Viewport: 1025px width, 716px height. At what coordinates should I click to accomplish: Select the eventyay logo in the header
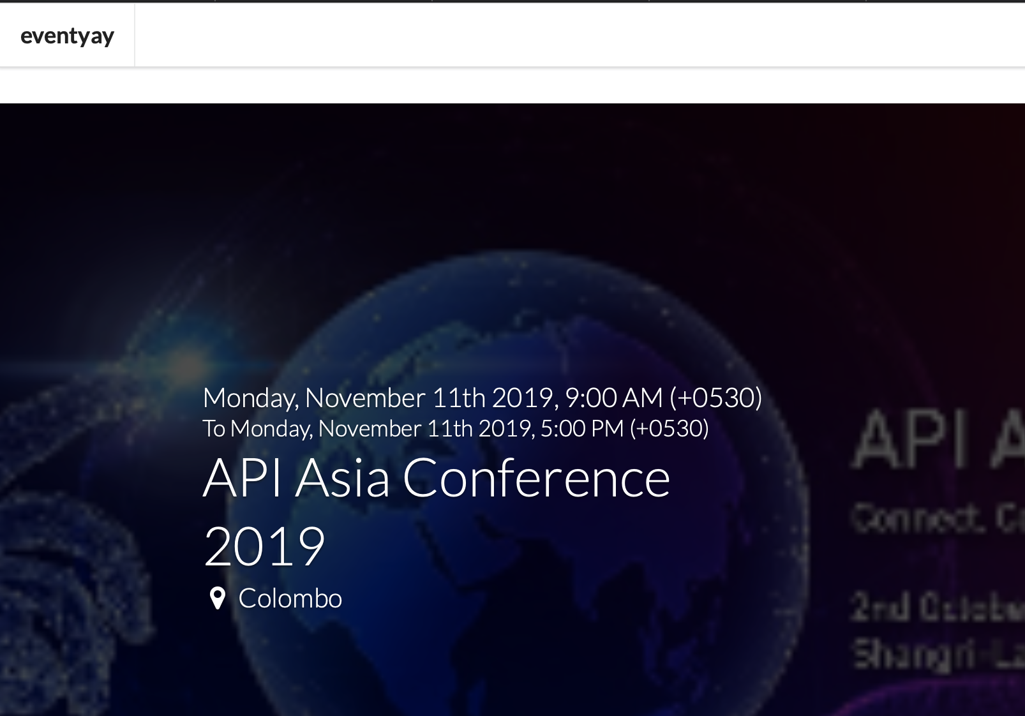coord(68,35)
